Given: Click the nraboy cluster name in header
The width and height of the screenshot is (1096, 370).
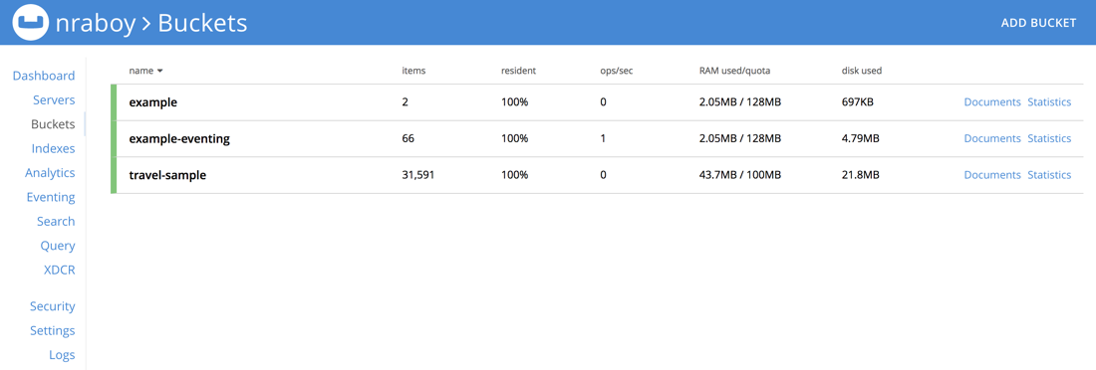Looking at the screenshot, I should point(95,23).
